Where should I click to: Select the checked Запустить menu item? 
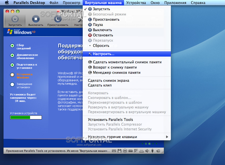click(127, 9)
